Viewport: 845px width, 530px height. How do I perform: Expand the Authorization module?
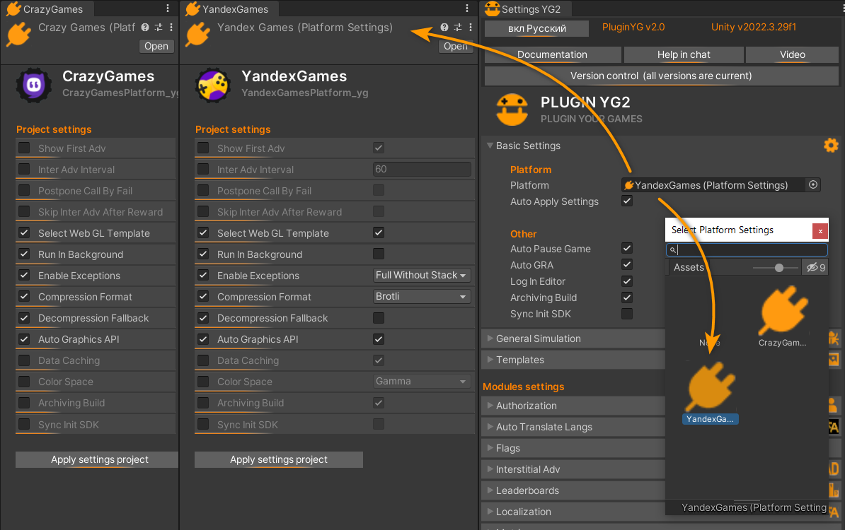tap(490, 405)
